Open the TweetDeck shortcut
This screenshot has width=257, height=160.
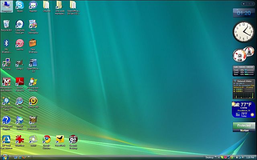pyautogui.click(x=60, y=141)
